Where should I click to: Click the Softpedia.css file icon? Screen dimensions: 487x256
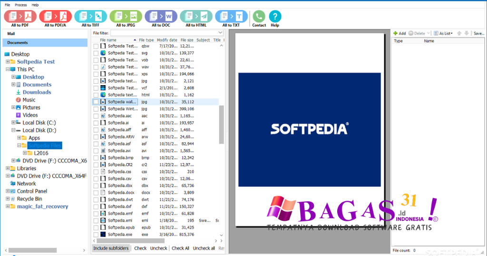[x=103, y=172]
